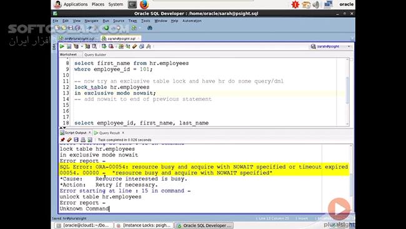Click the volume speaker icon in panel
The image size is (406, 229).
pos(316,4)
